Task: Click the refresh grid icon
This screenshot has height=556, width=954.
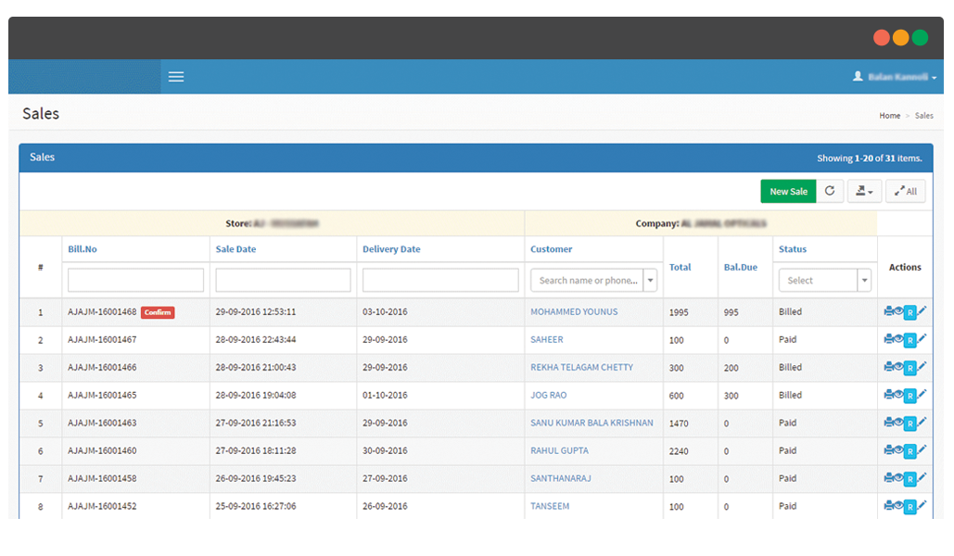Action: click(830, 191)
